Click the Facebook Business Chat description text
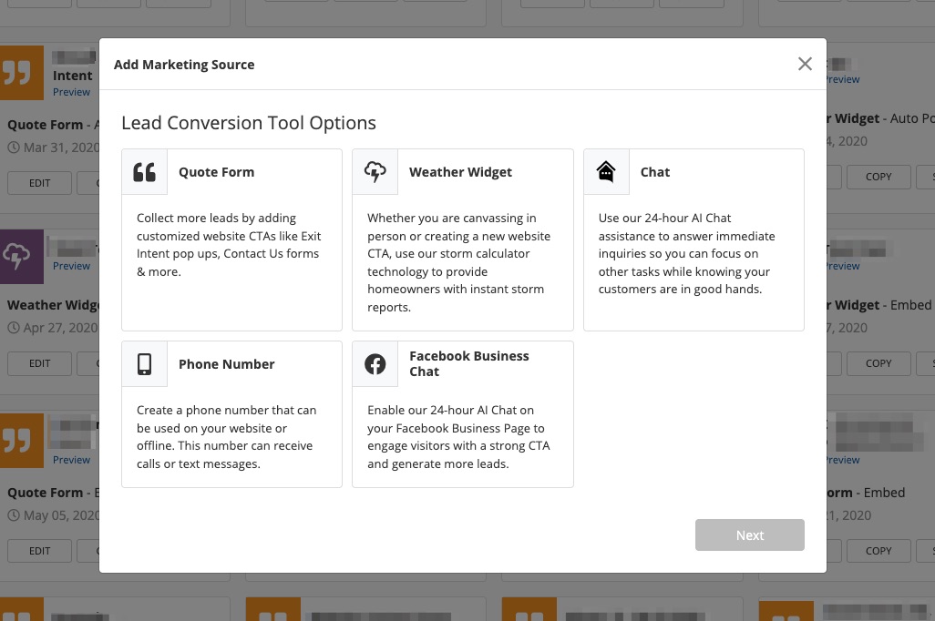 click(458, 437)
